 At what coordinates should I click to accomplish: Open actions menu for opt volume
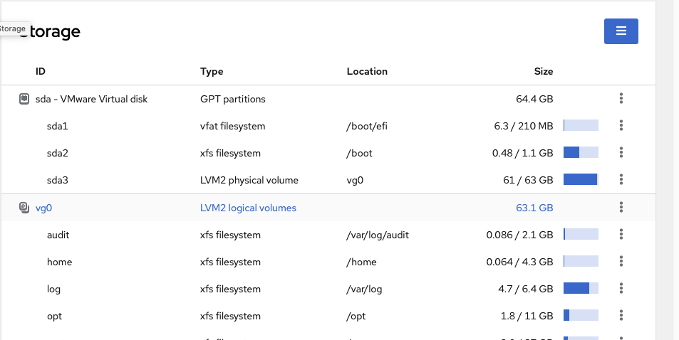[621, 316]
